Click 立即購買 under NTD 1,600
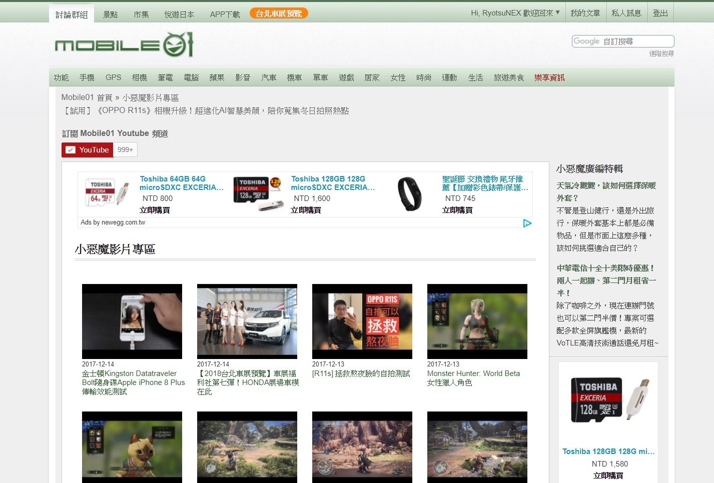 306,210
